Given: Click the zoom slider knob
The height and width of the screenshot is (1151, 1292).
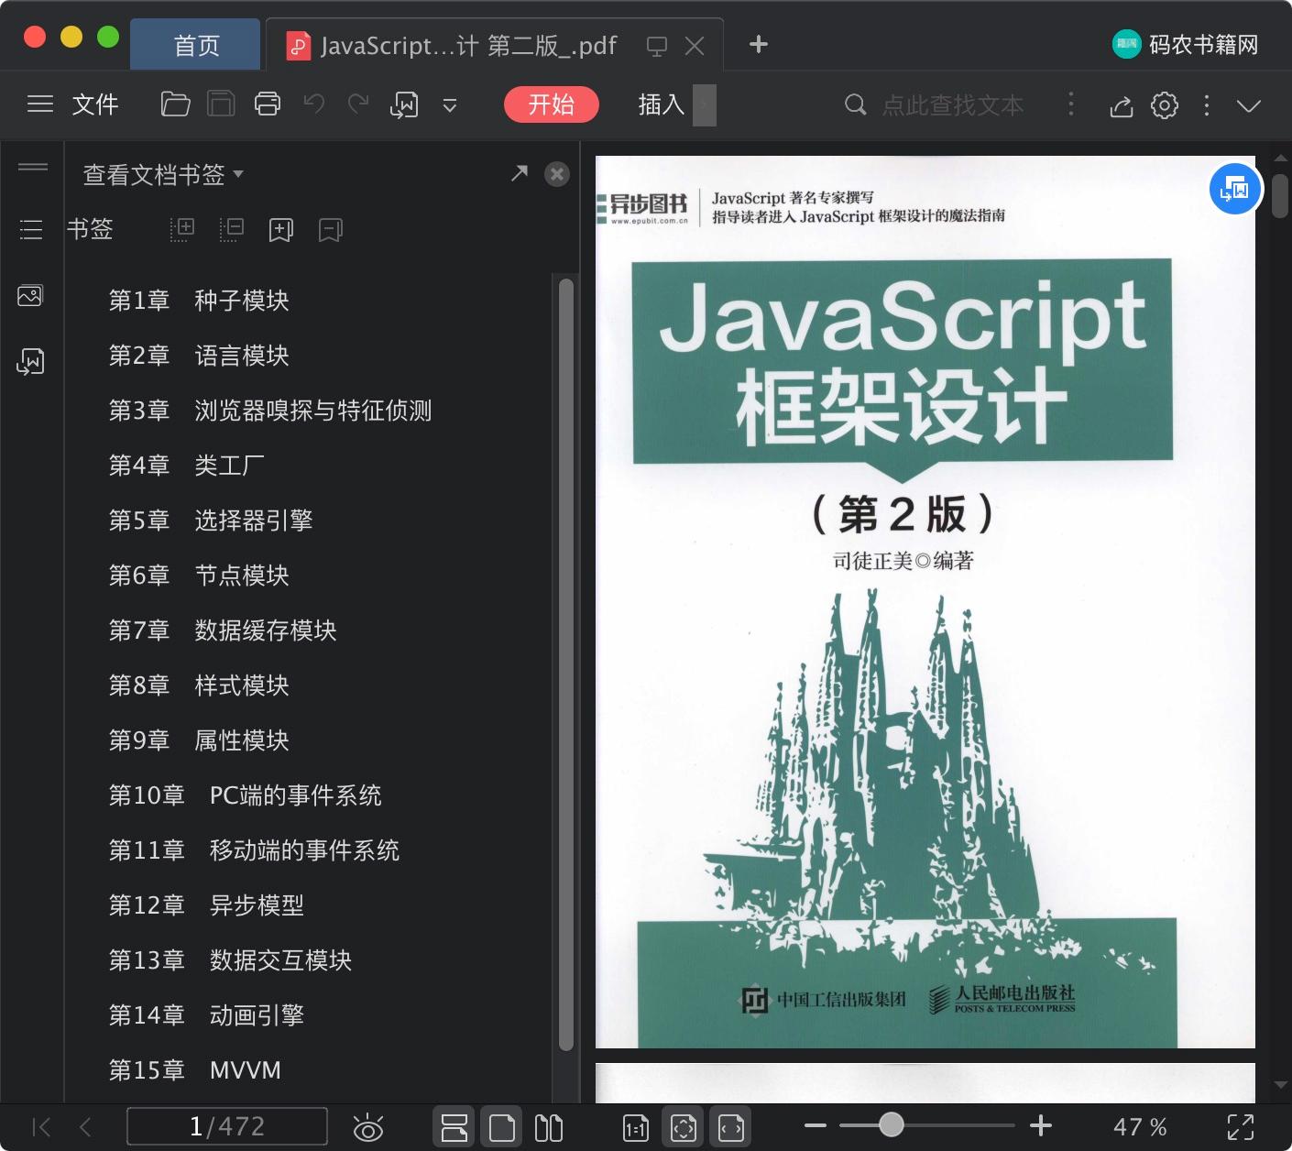Looking at the screenshot, I should tap(891, 1124).
